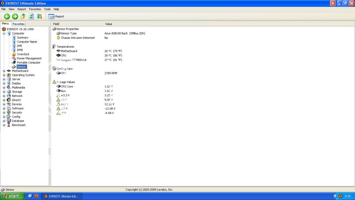Expand the Operating System tree node

coord(4,75)
